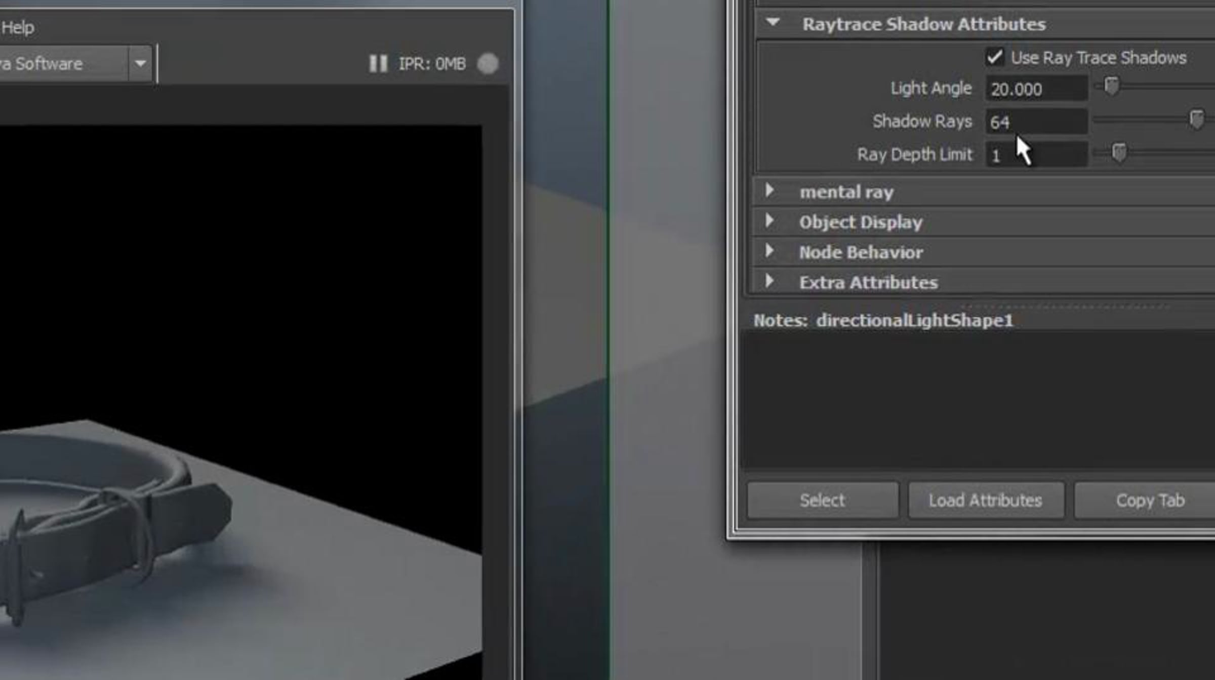Click the Light Angle value field
The width and height of the screenshot is (1215, 680).
tap(1036, 89)
